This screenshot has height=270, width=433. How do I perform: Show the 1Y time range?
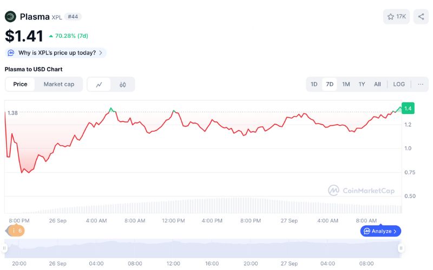point(362,84)
